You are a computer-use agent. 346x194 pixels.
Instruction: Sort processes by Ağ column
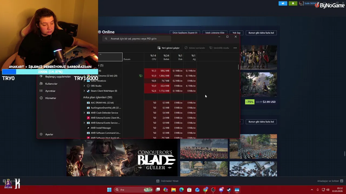pos(190,57)
